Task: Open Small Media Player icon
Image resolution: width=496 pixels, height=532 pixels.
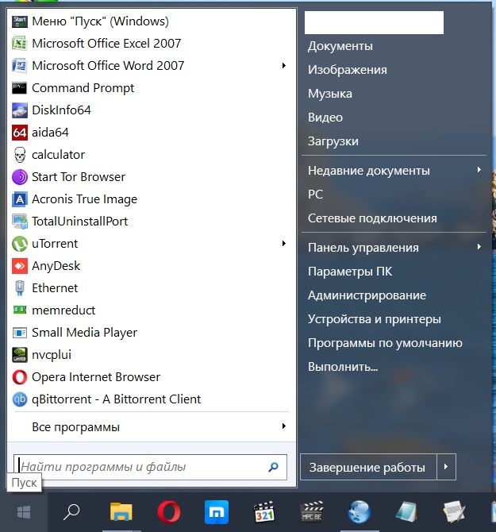Action: [20, 333]
